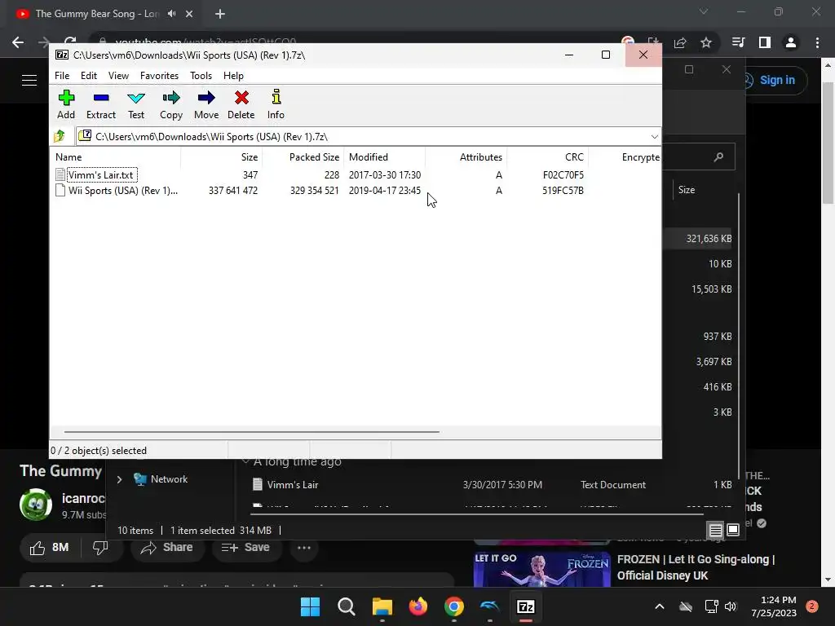
Task: Sort by the Packed Size column
Action: (x=303, y=157)
